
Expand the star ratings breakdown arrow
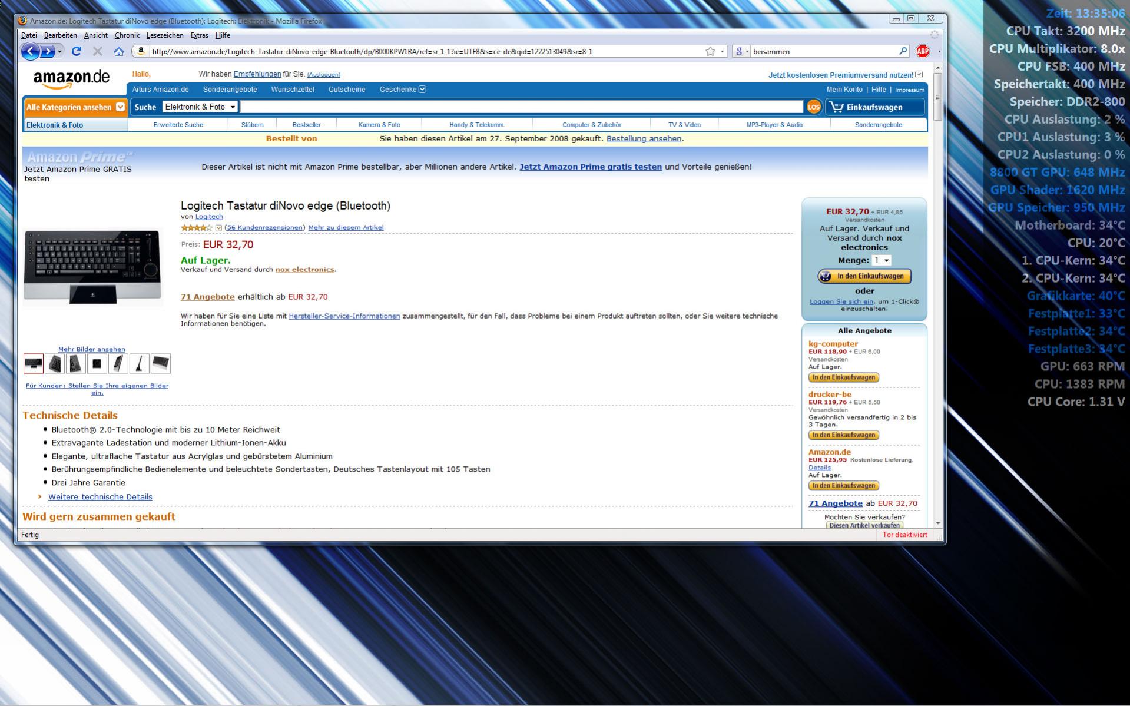219,228
